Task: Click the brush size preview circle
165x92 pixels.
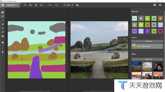Action: (x=3, y=43)
